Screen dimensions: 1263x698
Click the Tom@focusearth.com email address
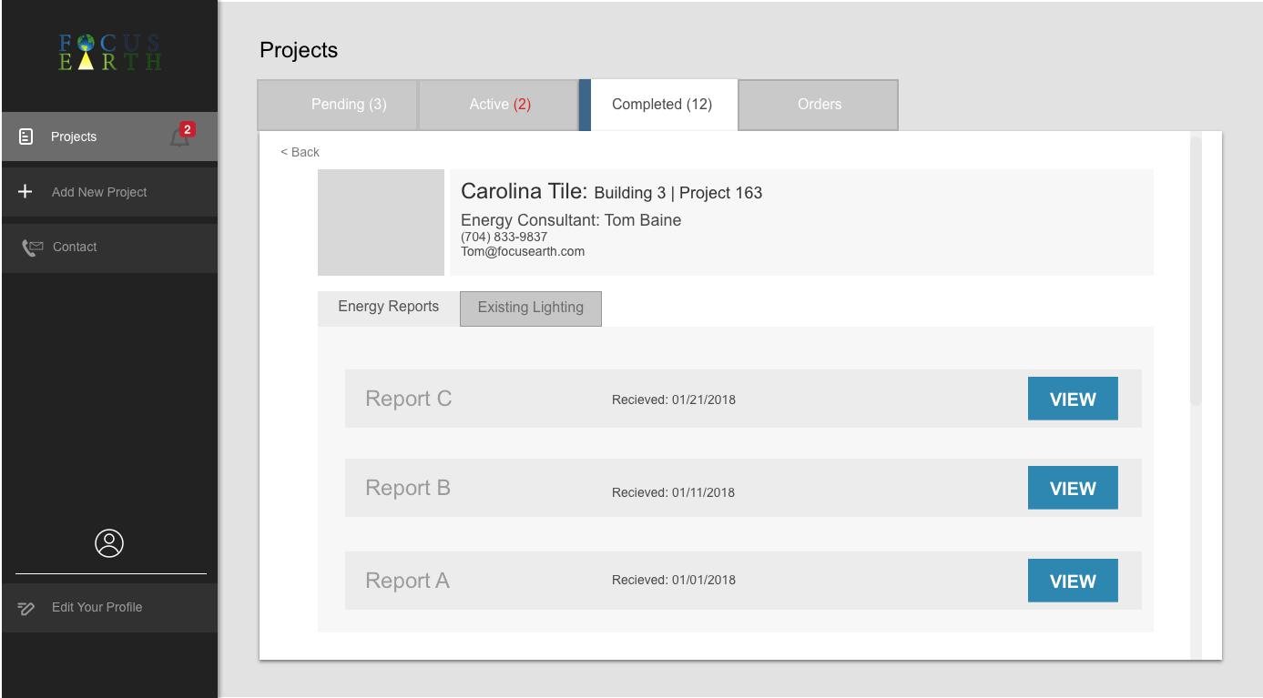coord(523,251)
